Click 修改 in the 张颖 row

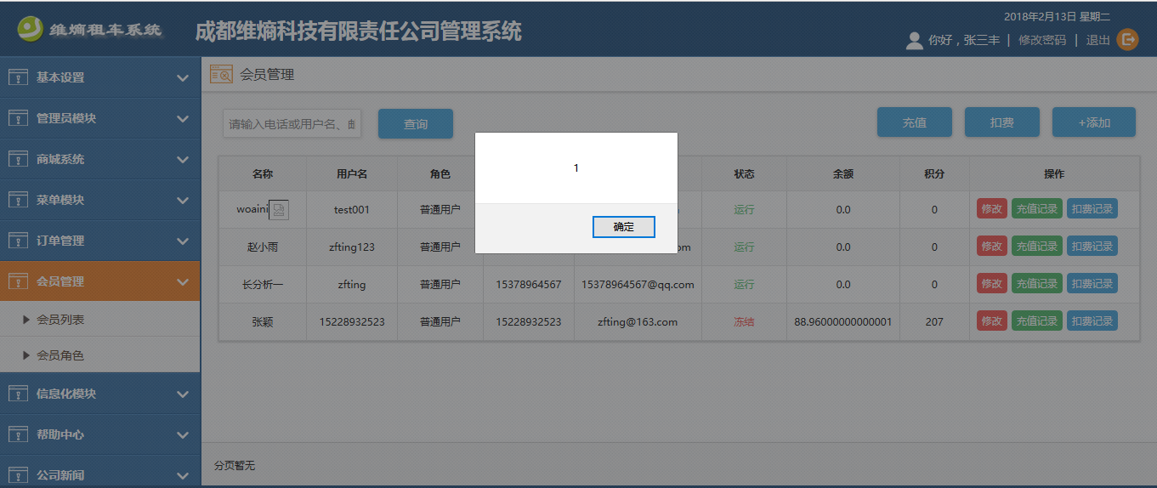pyautogui.click(x=992, y=321)
